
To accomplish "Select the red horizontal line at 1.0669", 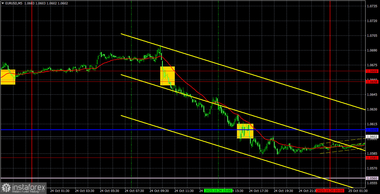I will point(182,71).
